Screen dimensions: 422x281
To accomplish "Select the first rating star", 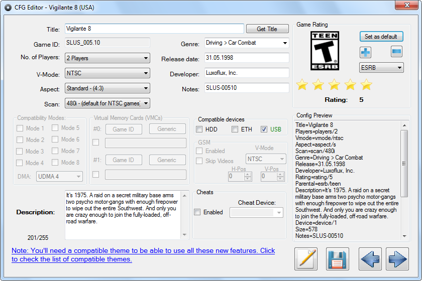I will pyautogui.click(x=302, y=85).
